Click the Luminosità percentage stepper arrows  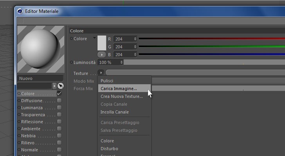(121, 62)
